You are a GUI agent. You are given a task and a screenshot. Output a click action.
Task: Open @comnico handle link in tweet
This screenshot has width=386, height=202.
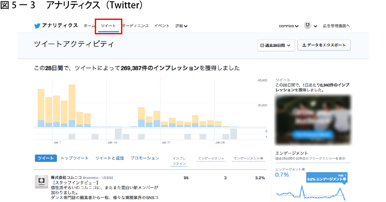91,178
